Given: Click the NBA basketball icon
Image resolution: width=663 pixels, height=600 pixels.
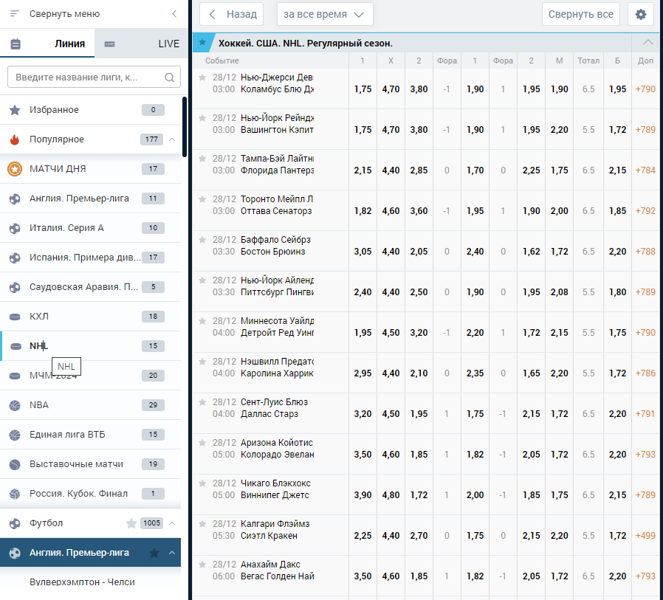Looking at the screenshot, I should point(15,405).
